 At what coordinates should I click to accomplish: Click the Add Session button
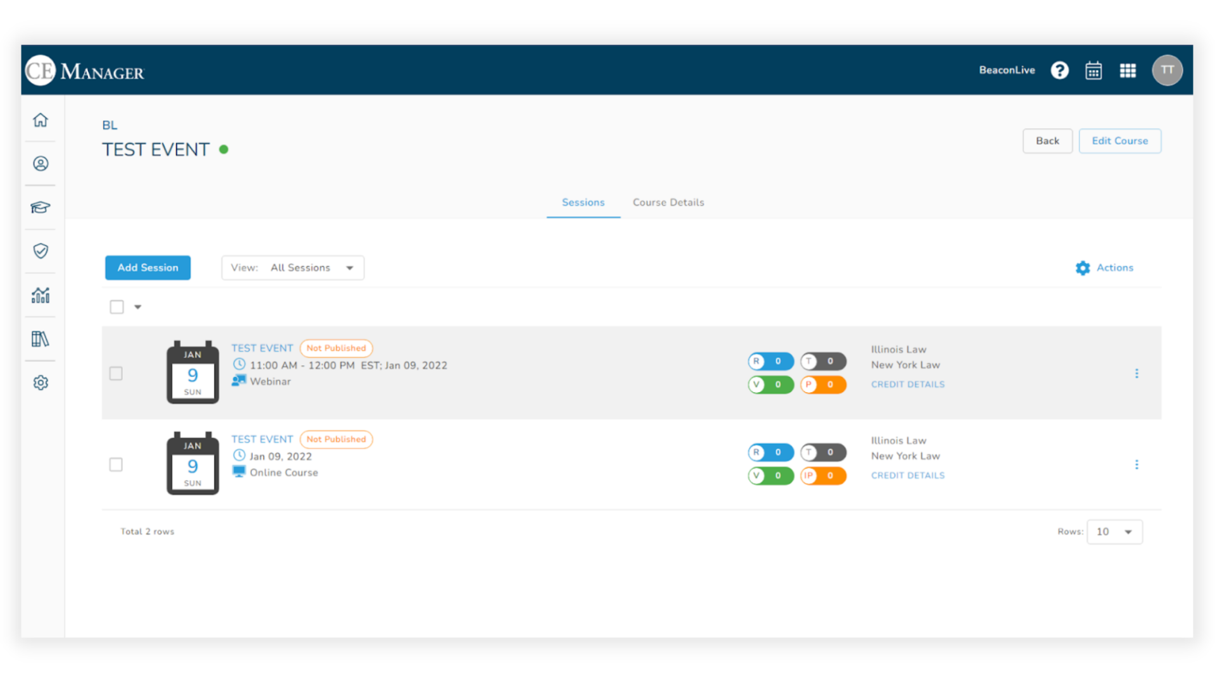(x=147, y=268)
